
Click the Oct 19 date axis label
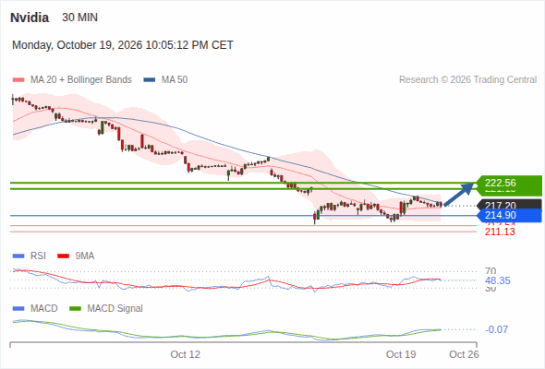click(401, 354)
